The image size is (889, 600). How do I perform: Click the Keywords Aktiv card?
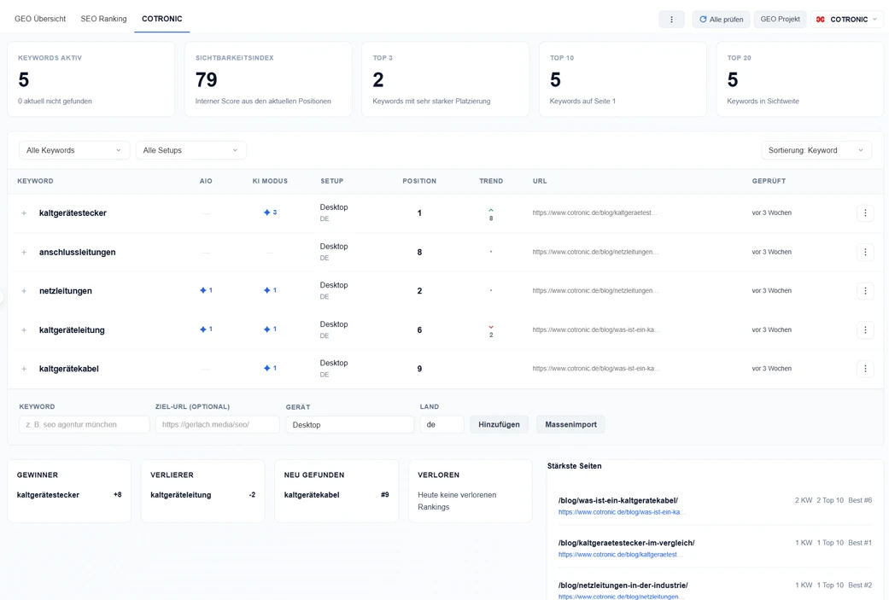pyautogui.click(x=91, y=79)
